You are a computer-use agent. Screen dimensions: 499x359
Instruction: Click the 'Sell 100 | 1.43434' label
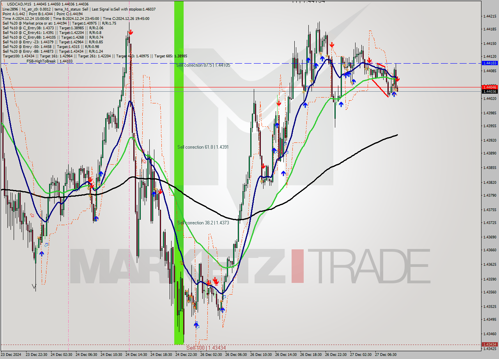tap(206, 347)
